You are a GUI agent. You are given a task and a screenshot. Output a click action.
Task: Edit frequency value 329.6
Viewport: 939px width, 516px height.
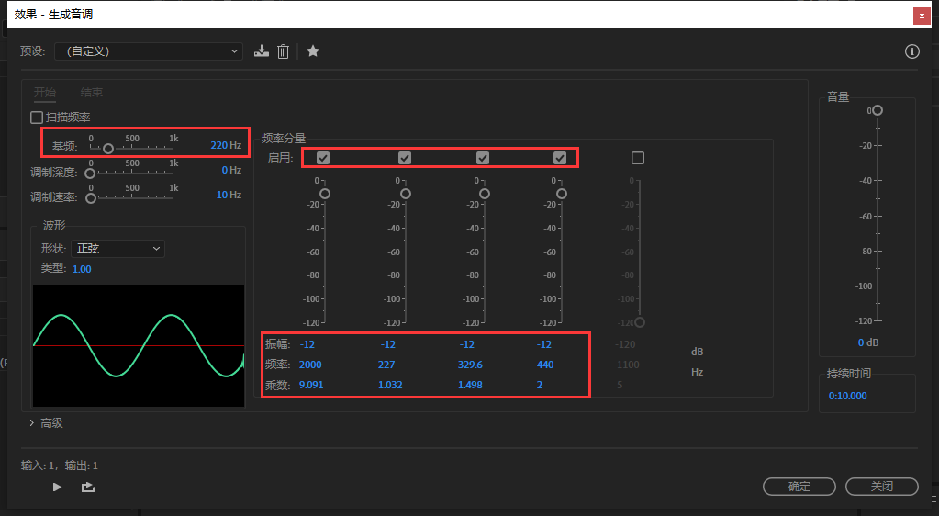(x=470, y=365)
